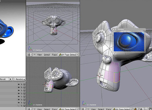This screenshot has height=110, width=152.
Task: Open Face menu of the camera-view viewport
Action: (54, 55)
